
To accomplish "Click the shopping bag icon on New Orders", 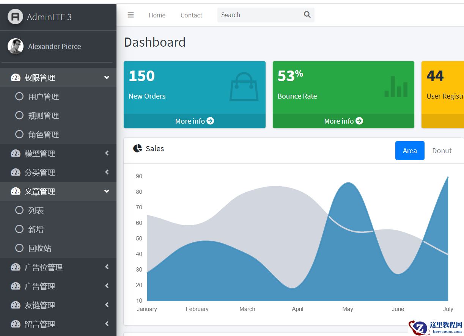I will [x=244, y=87].
